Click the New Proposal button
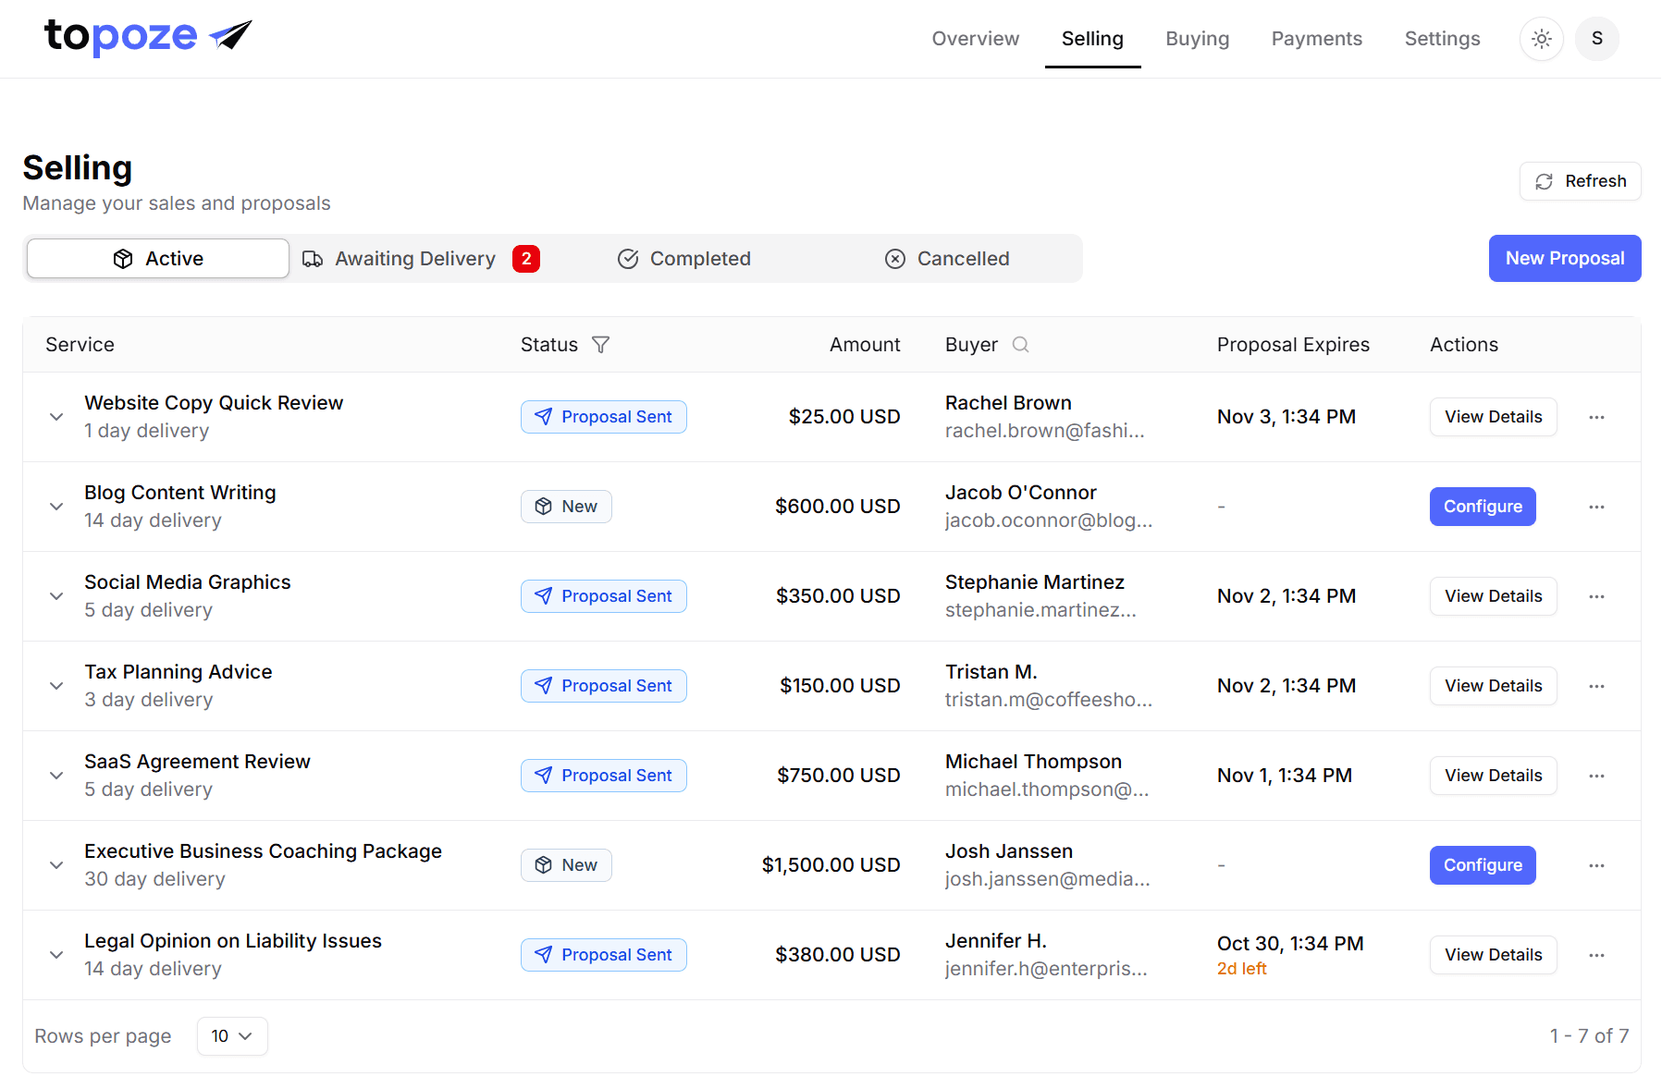The height and width of the screenshot is (1089, 1662). (x=1564, y=259)
